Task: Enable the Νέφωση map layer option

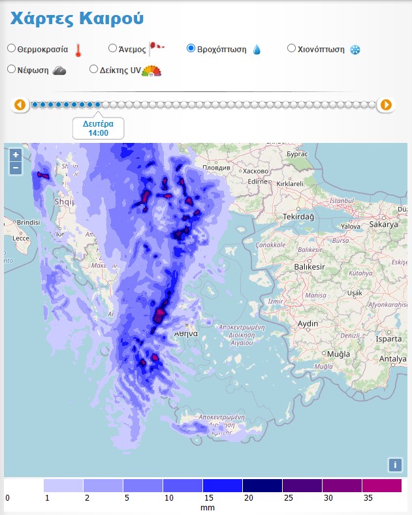Action: (x=11, y=69)
